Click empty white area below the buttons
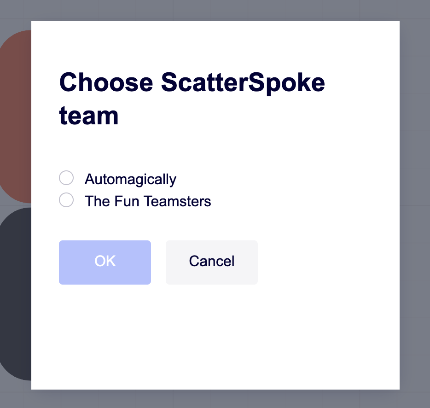Viewport: 430px width, 408px height. (x=215, y=336)
